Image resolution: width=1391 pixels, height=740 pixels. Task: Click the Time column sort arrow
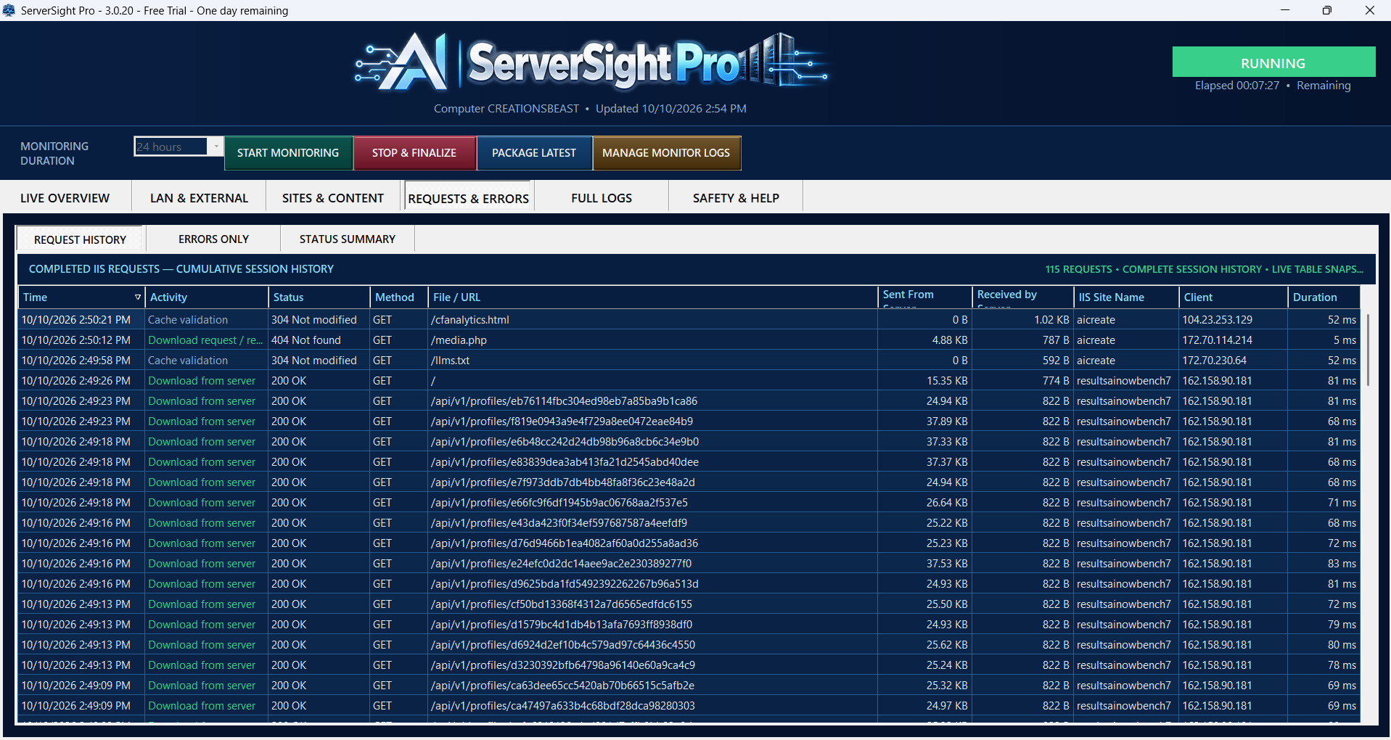pos(138,297)
